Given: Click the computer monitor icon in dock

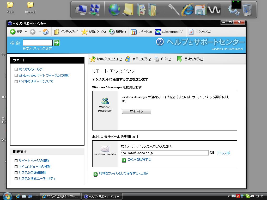Looking at the screenshot, I should click(x=81, y=10).
